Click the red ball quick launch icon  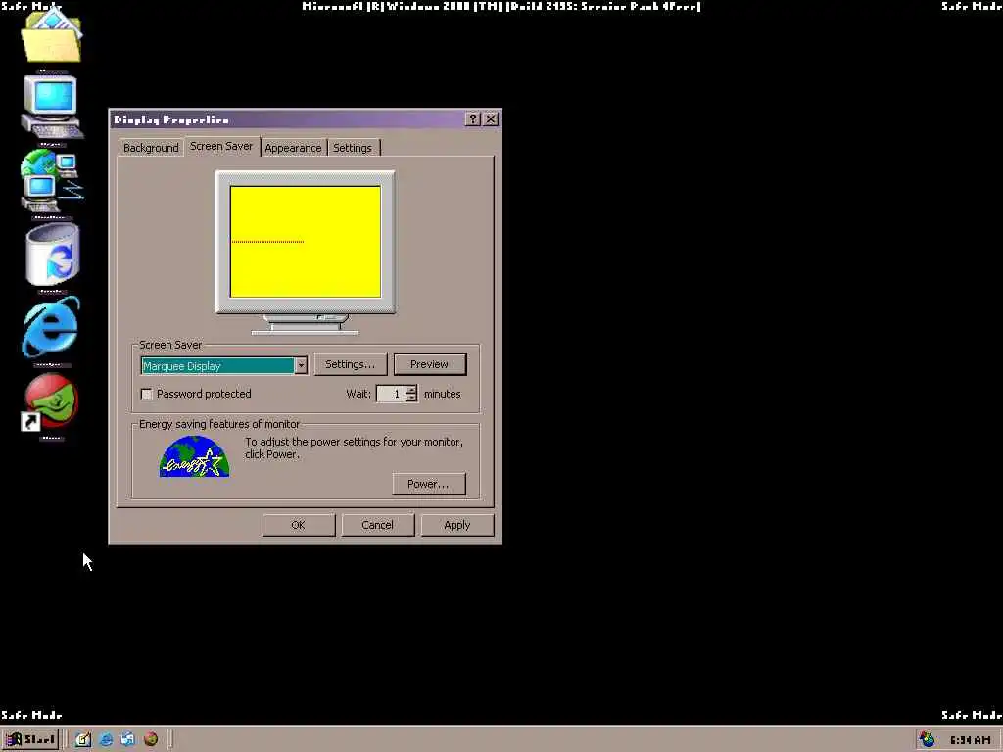(151, 739)
